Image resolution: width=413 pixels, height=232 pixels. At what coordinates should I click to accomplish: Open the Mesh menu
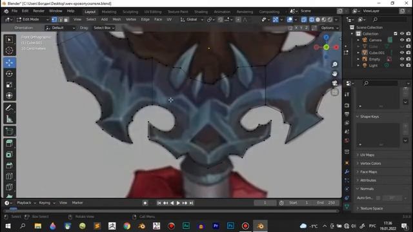point(117,19)
